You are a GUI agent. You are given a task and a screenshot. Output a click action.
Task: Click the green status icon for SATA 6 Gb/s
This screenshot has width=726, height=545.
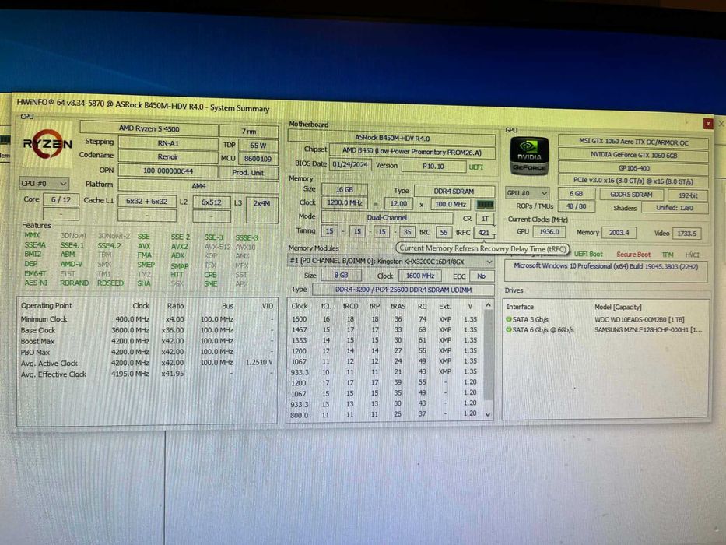pos(508,330)
